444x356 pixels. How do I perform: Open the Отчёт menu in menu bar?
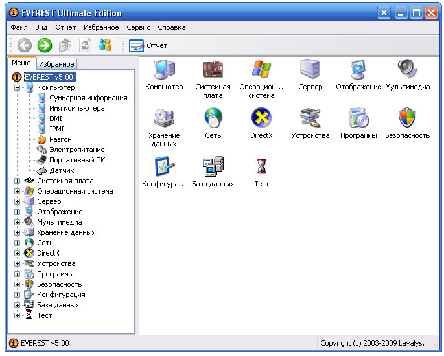point(65,27)
